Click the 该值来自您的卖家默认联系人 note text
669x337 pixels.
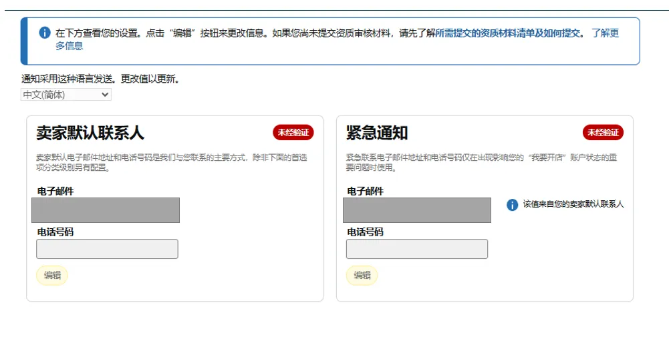(573, 204)
